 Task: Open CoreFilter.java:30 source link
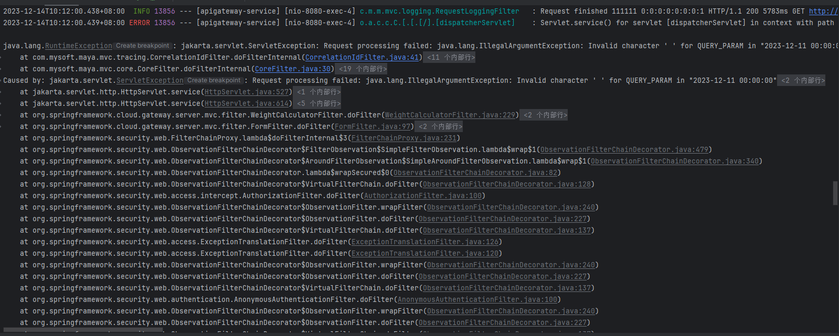(293, 69)
